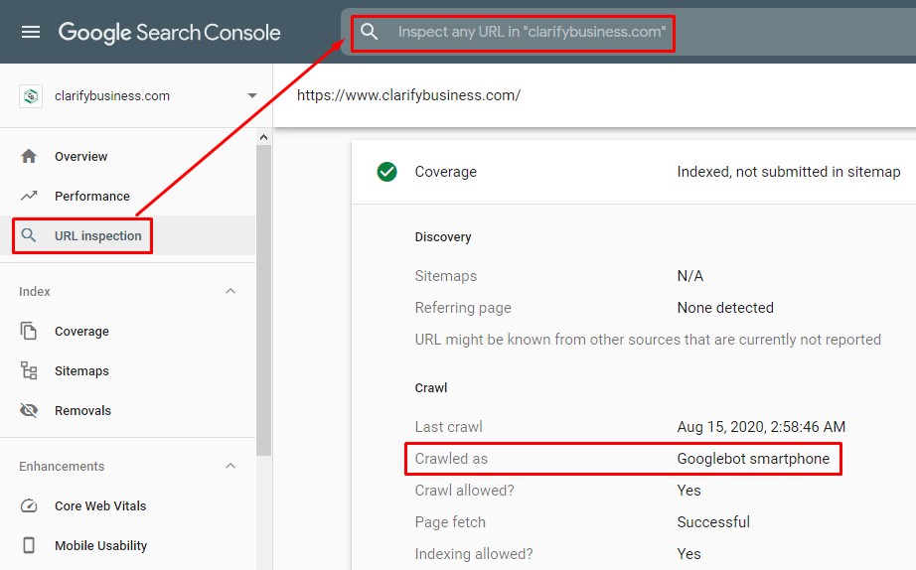Screen dimensions: 916x570
Task: Click the Last crawl label
Action: click(449, 427)
